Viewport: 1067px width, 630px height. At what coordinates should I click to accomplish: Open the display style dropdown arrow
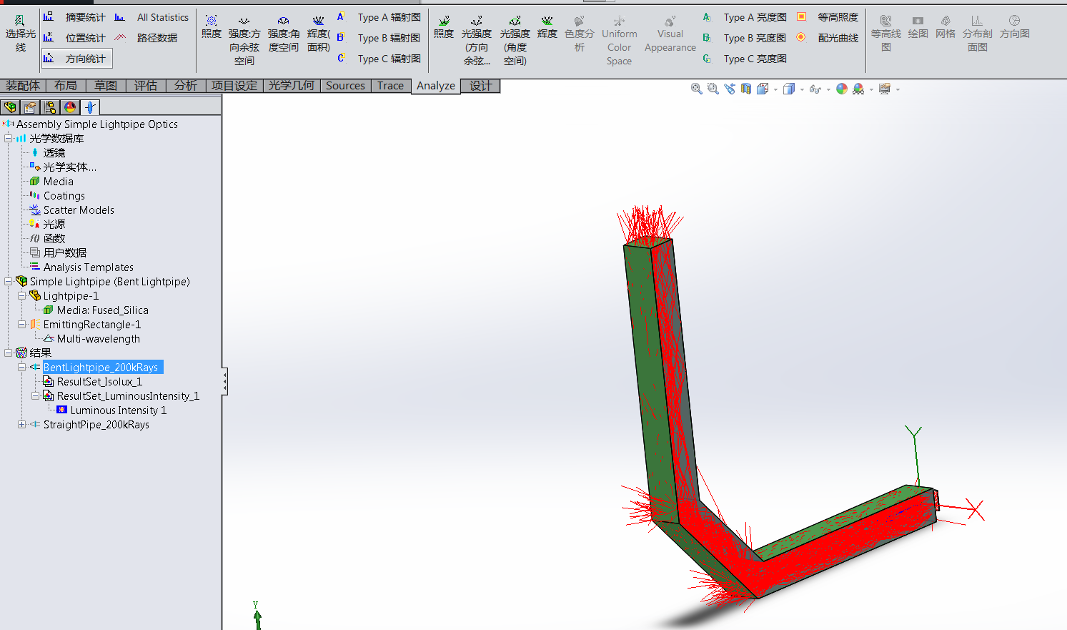point(802,89)
